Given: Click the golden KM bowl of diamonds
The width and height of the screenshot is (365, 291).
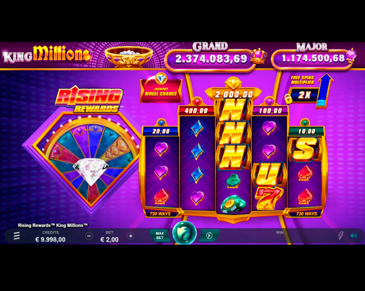Looking at the screenshot, I should (x=129, y=57).
